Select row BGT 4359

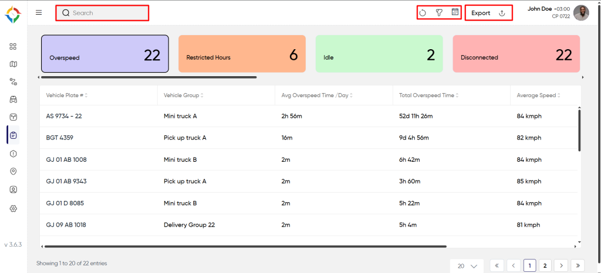coord(309,138)
